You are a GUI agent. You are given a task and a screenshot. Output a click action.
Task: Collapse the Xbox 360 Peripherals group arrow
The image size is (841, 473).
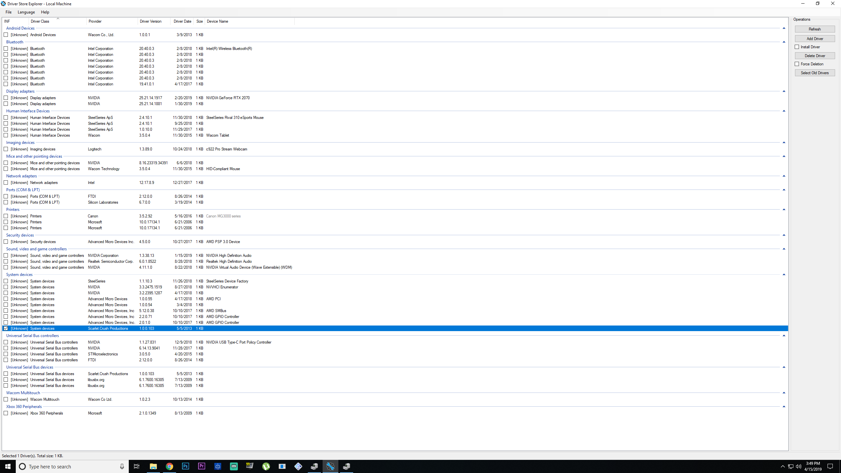(x=784, y=407)
